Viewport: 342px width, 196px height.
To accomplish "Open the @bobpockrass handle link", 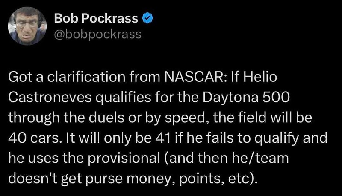I will pos(97,35).
